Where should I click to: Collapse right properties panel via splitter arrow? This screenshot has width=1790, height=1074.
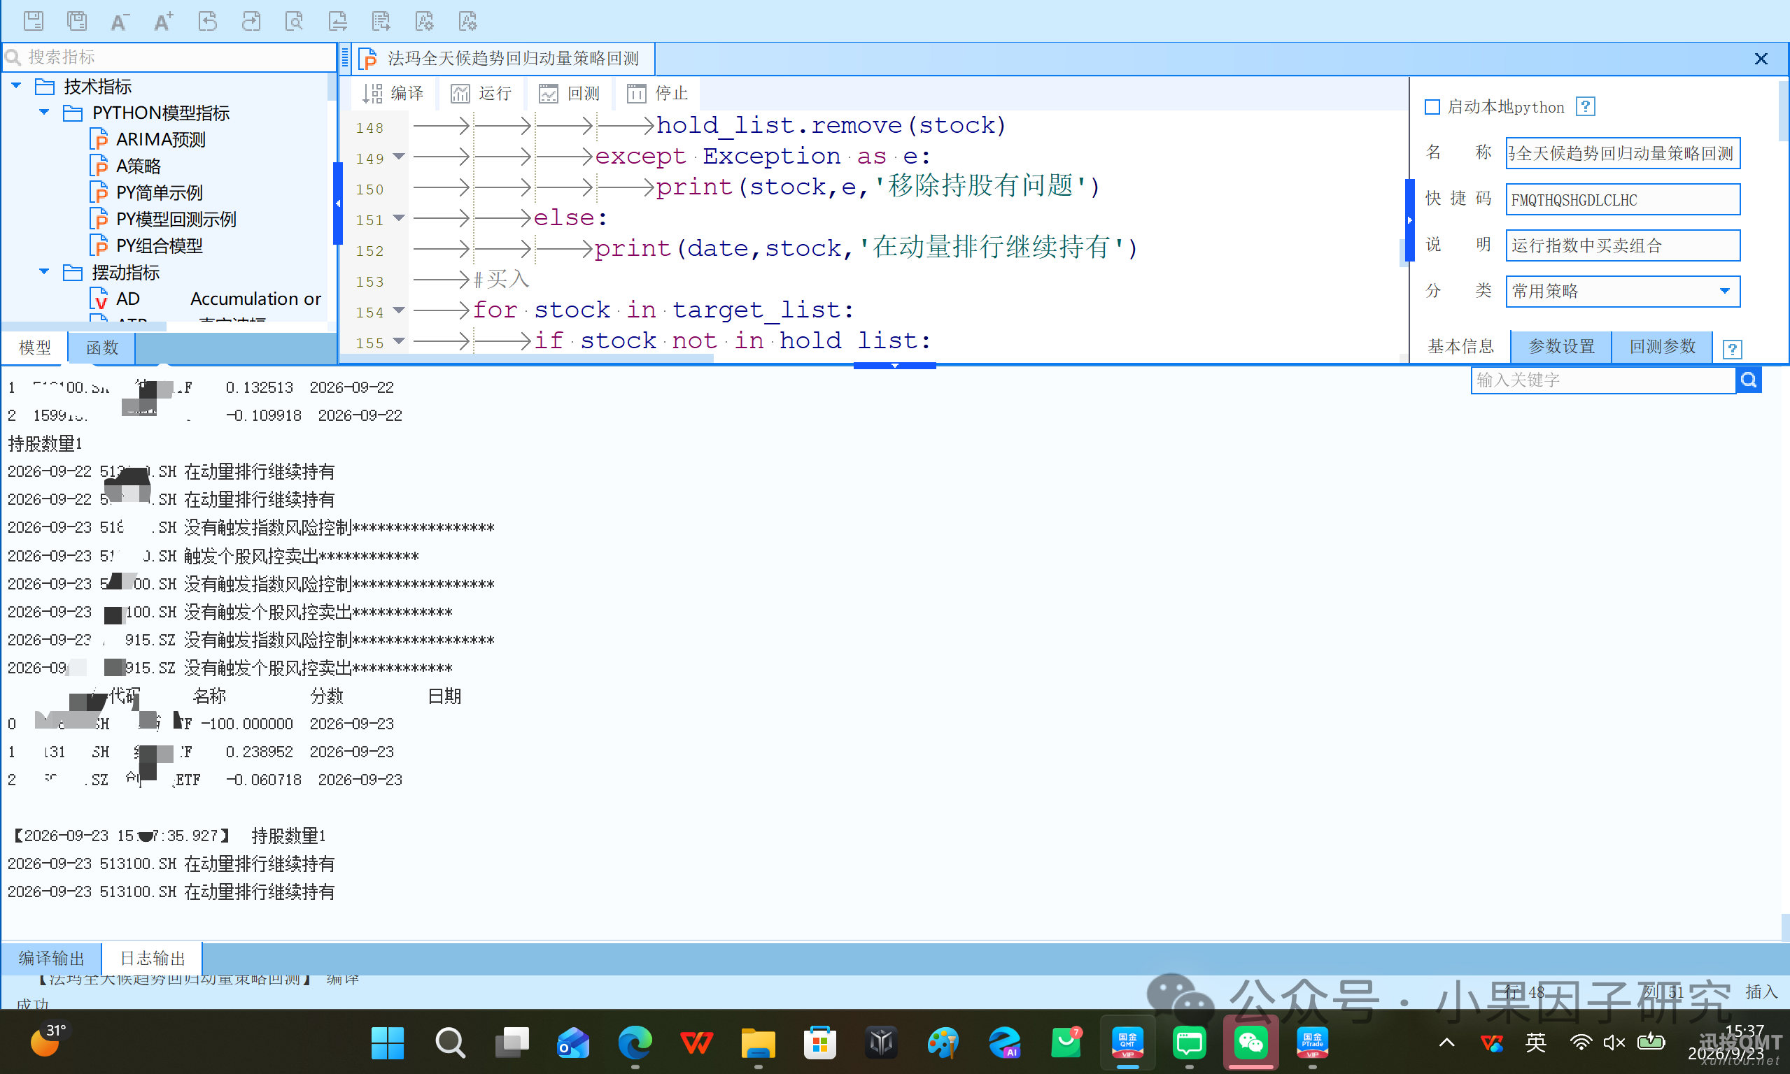tap(1409, 220)
